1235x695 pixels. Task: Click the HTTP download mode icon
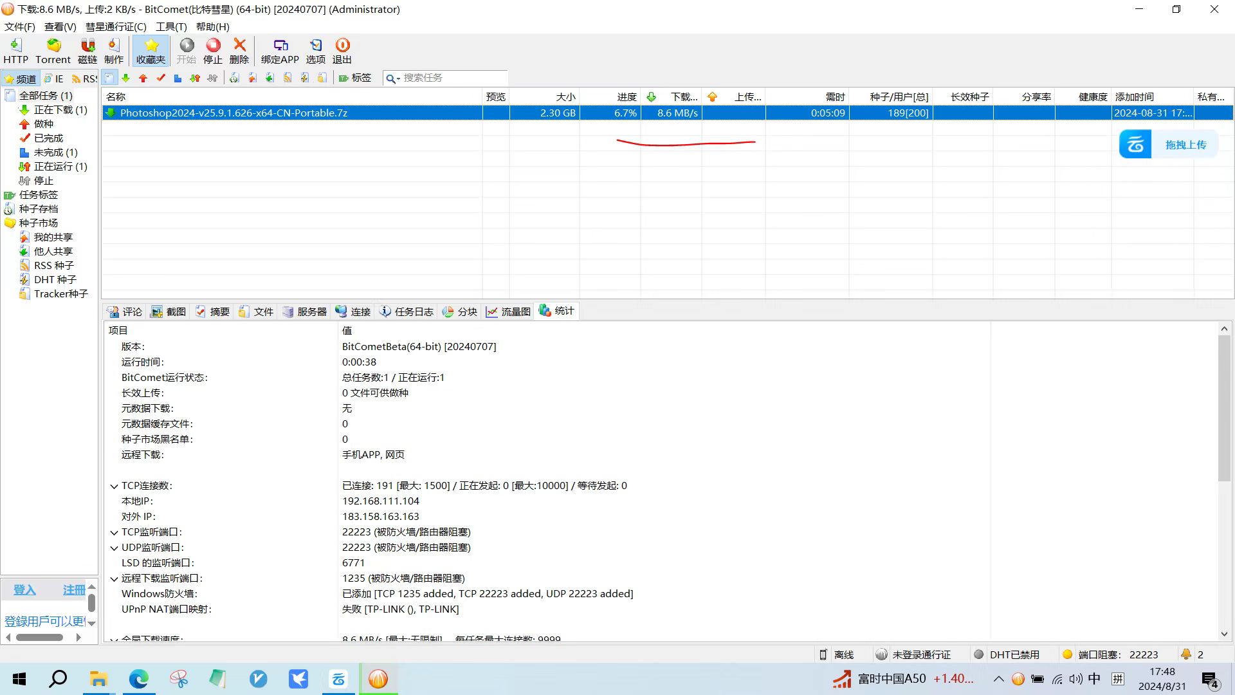[x=15, y=51]
